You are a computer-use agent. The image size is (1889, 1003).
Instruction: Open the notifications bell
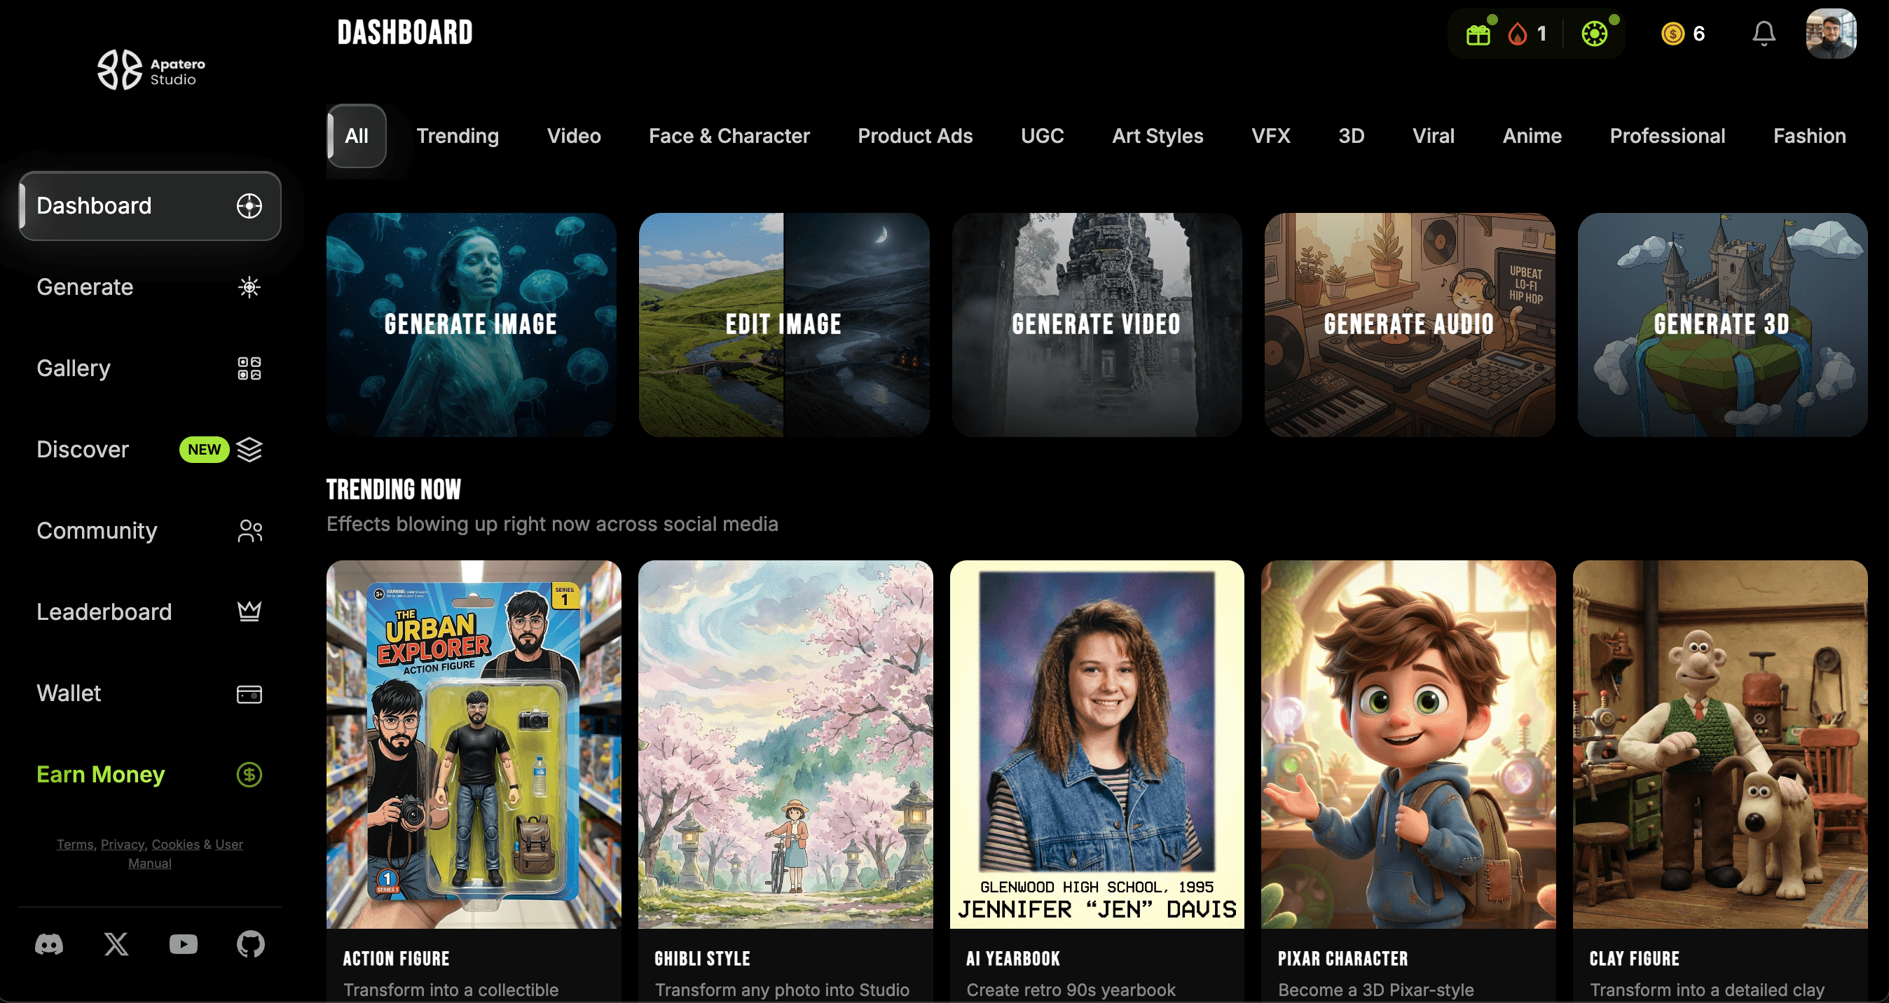1763,34
